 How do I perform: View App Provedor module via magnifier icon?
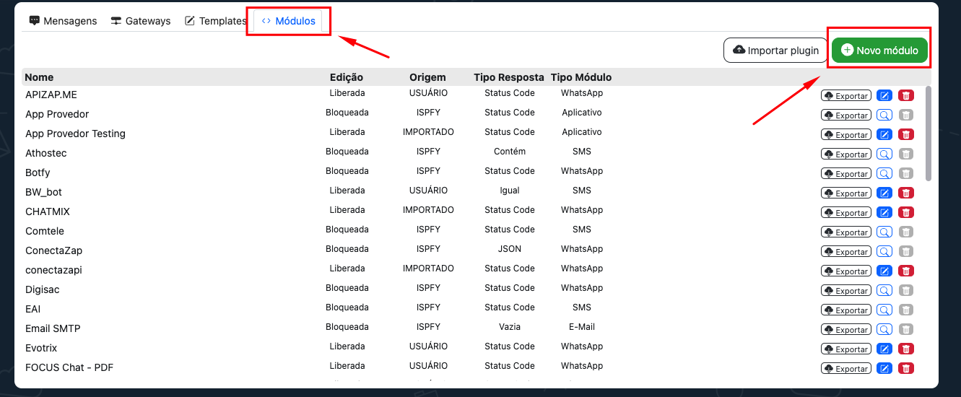point(884,115)
